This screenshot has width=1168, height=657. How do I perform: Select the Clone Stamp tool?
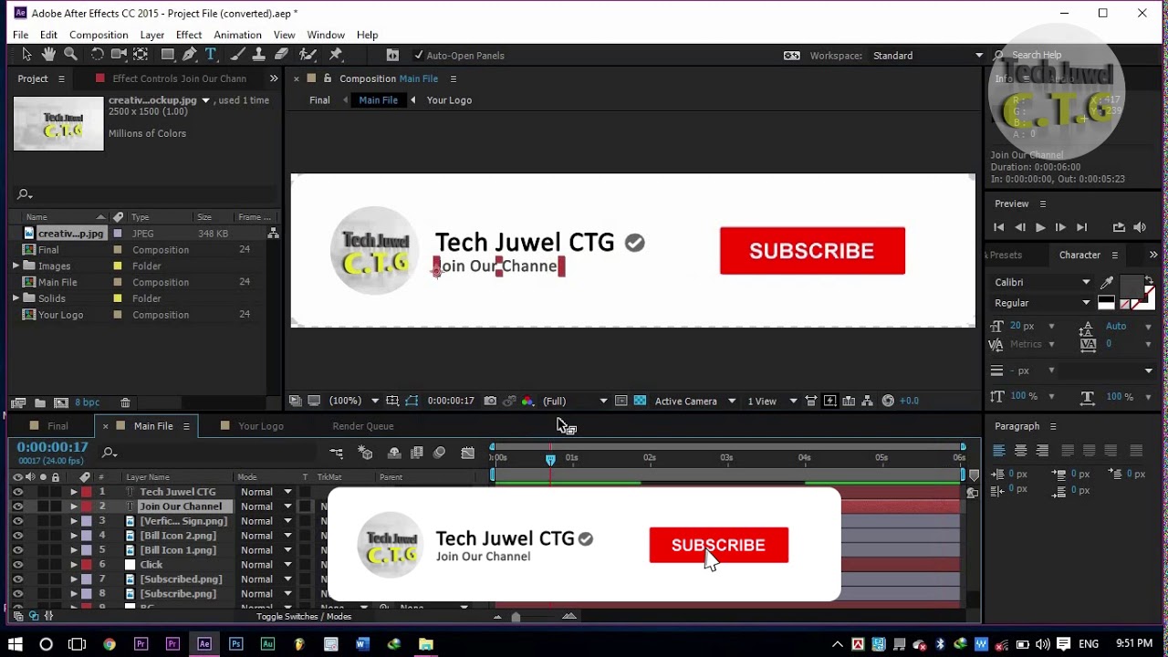[x=259, y=55]
